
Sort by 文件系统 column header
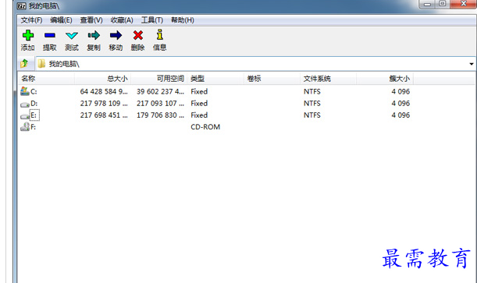click(x=328, y=79)
